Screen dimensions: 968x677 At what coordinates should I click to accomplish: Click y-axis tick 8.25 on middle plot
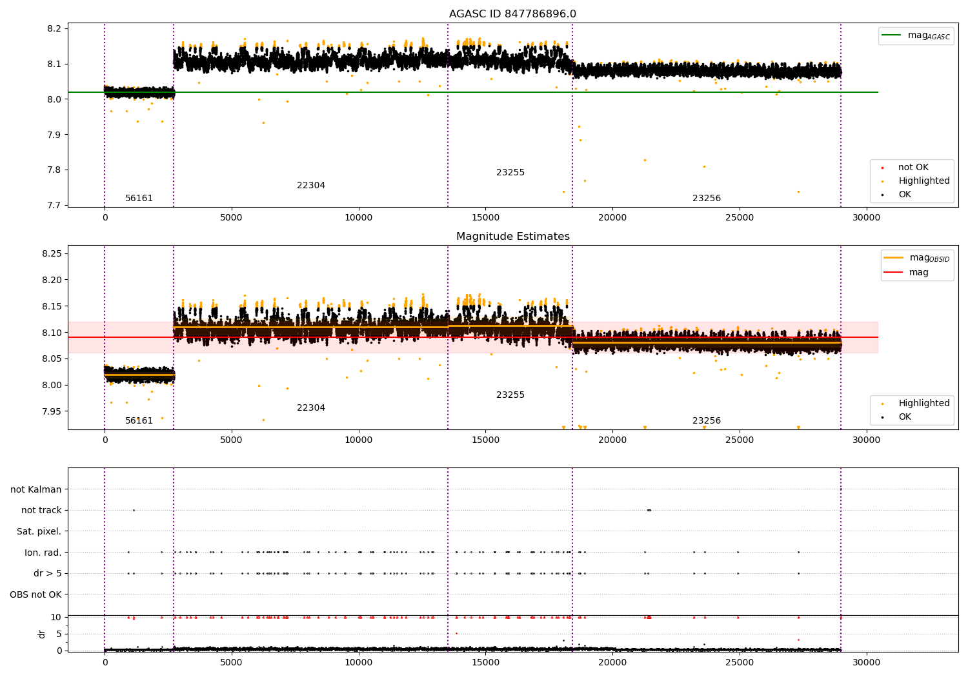point(51,254)
